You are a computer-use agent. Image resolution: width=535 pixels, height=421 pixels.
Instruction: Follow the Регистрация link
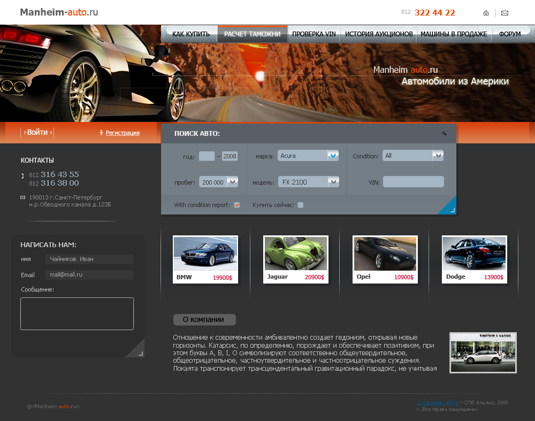tap(123, 133)
